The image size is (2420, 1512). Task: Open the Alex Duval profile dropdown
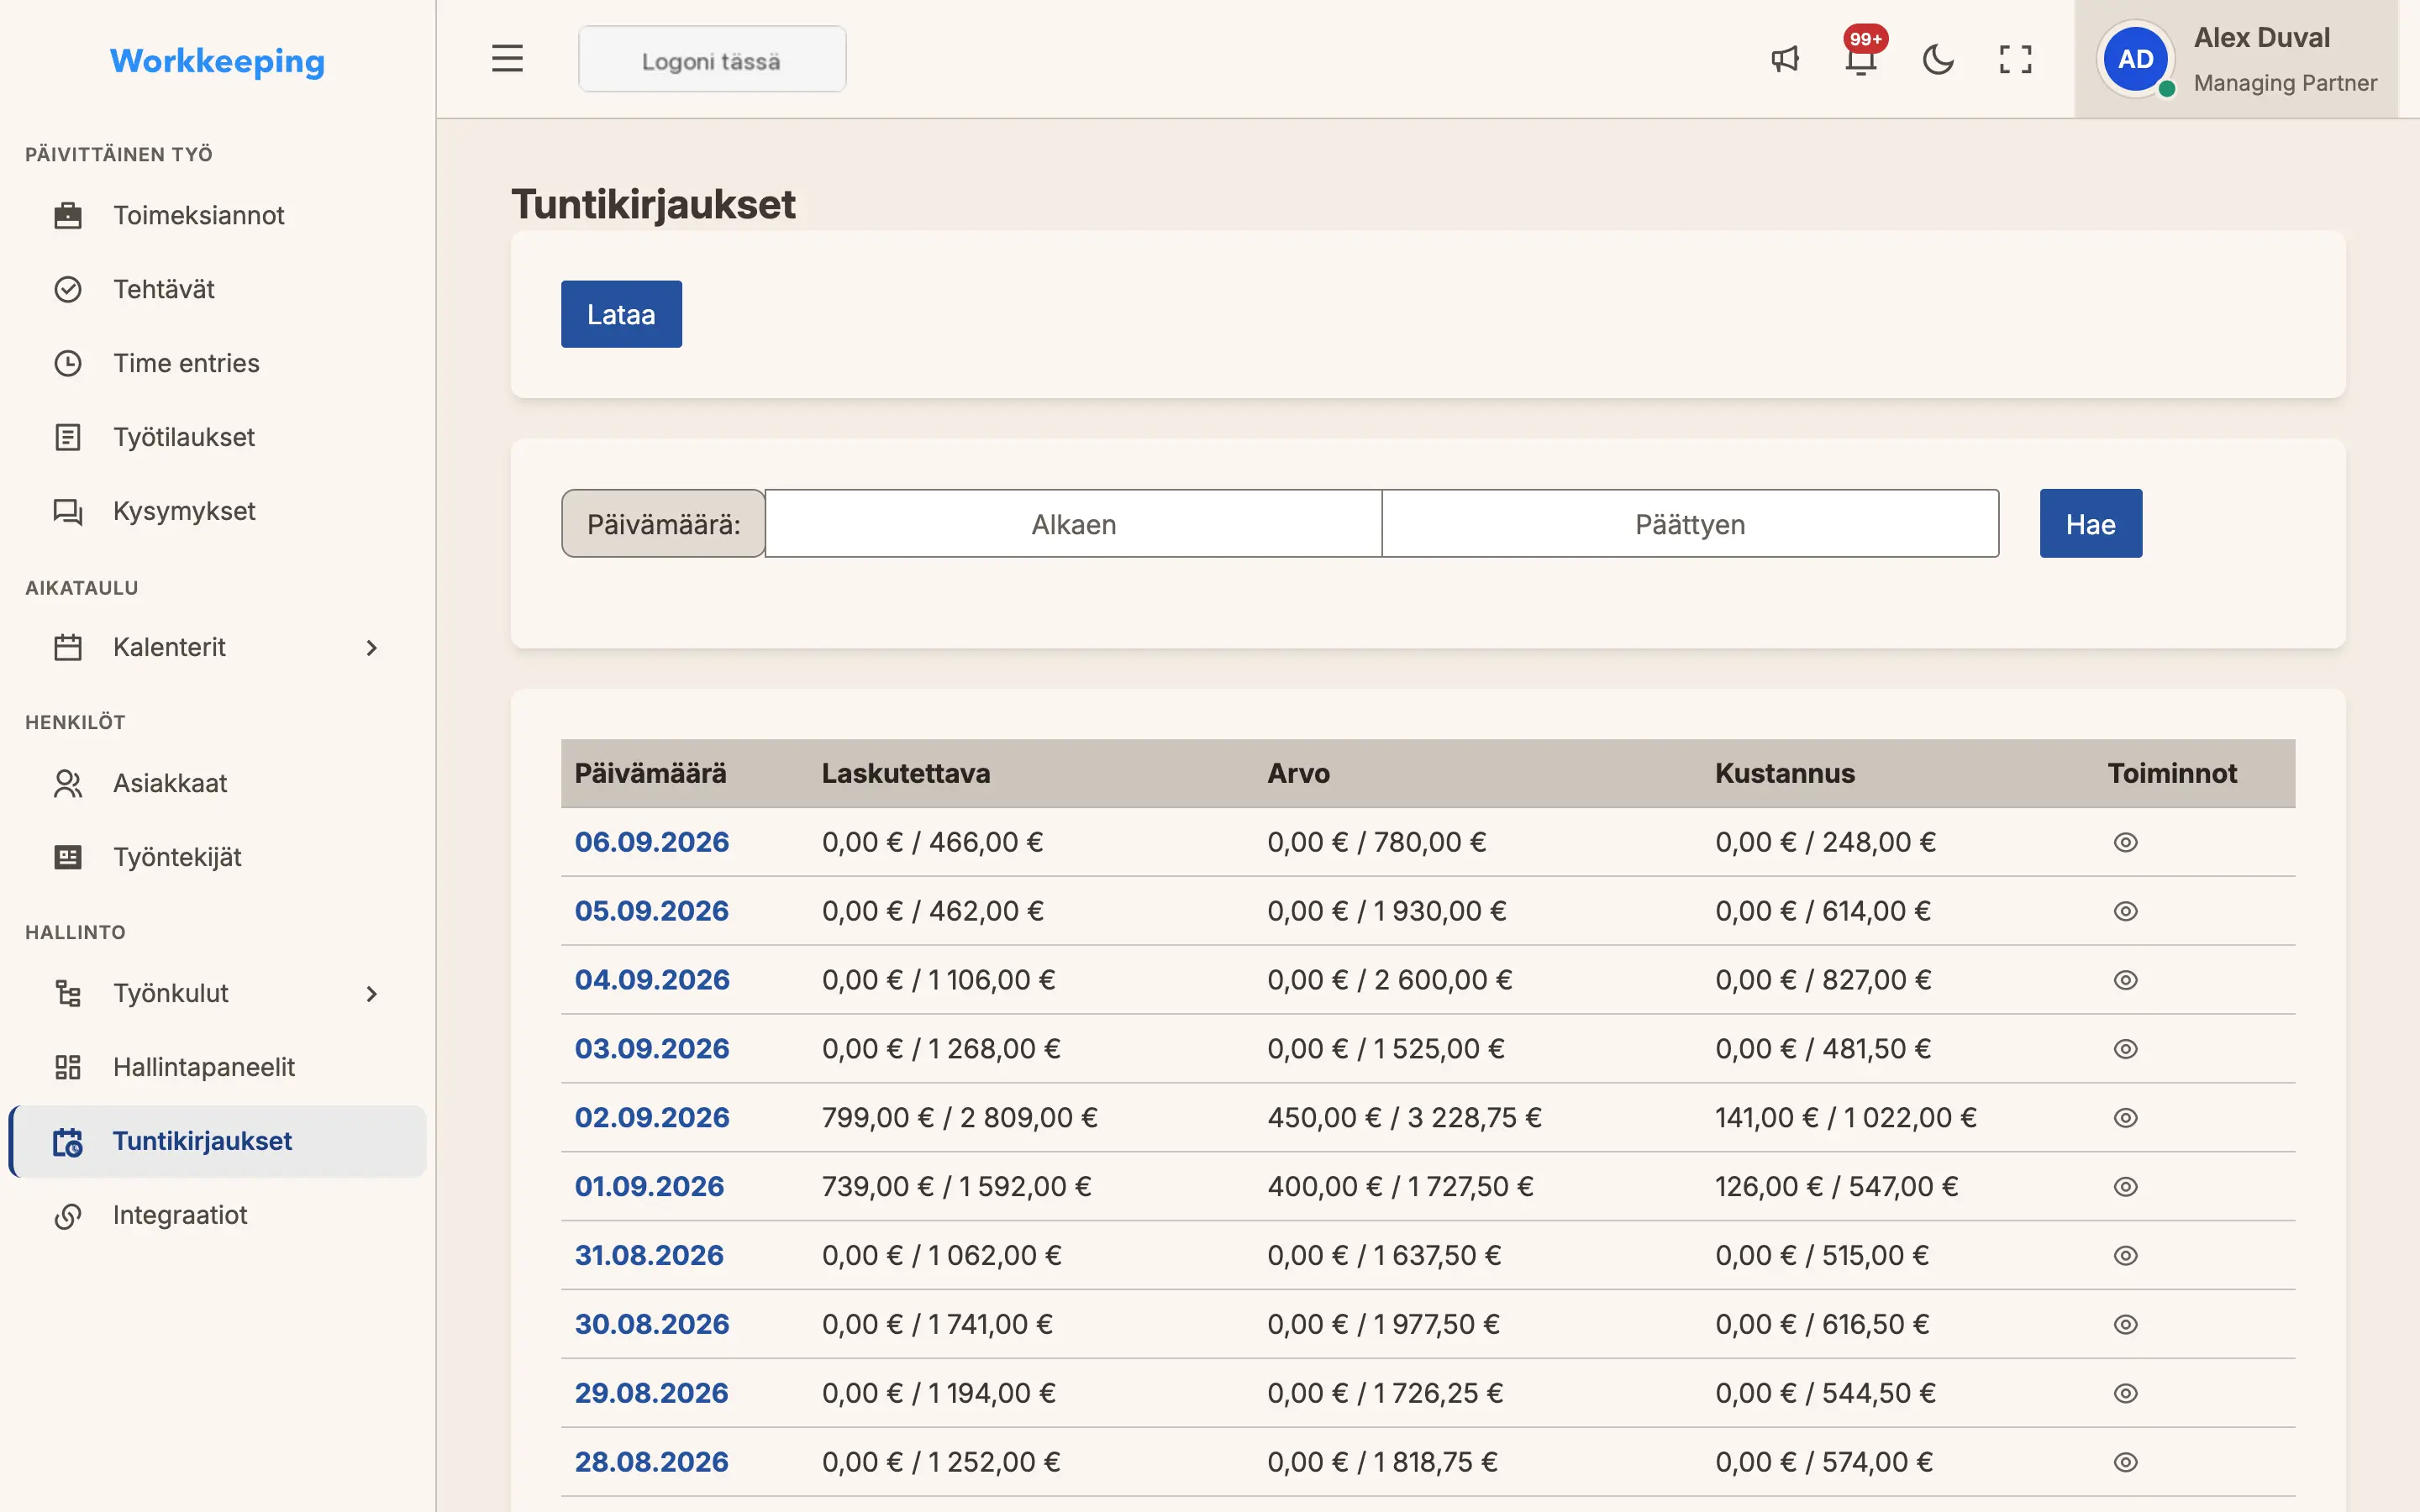pos(2236,59)
